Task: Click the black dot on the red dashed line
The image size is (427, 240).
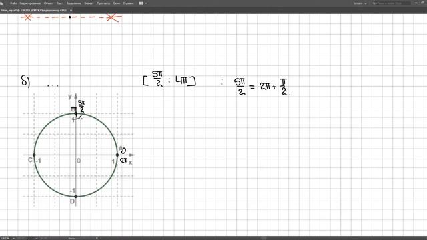Action: (69, 17)
